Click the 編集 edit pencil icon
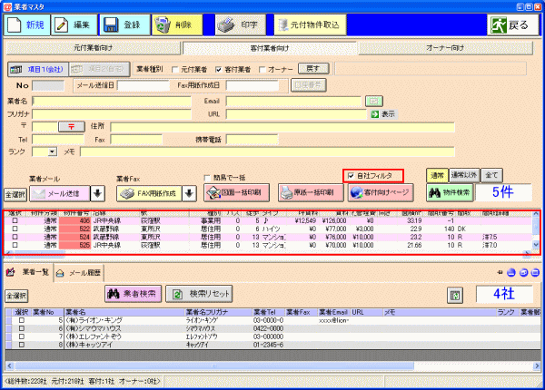The height and width of the screenshot is (390, 545). coord(62,25)
